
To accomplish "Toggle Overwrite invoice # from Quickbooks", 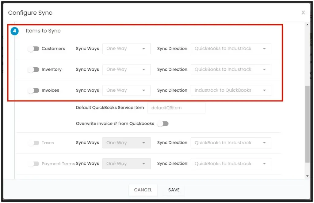I will (x=163, y=124).
